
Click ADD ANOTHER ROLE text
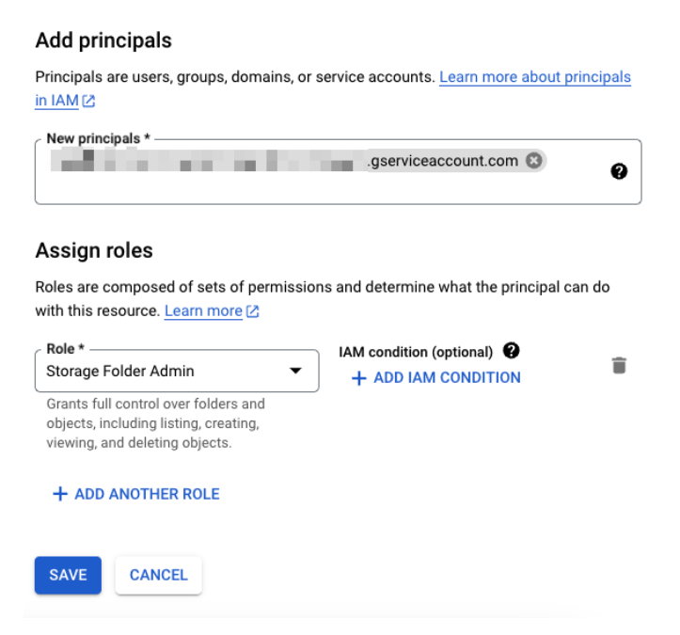147,494
